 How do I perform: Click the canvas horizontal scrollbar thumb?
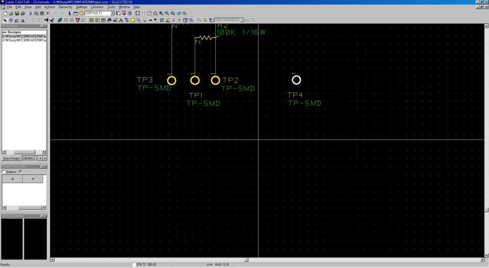(246, 259)
